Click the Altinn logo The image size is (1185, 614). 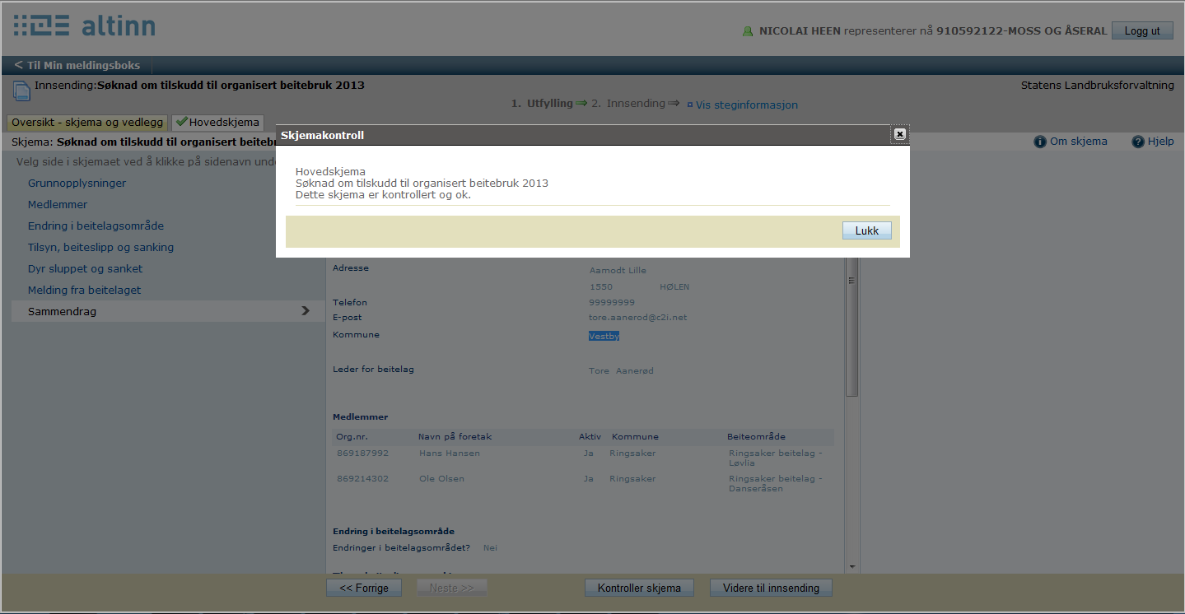(84, 26)
